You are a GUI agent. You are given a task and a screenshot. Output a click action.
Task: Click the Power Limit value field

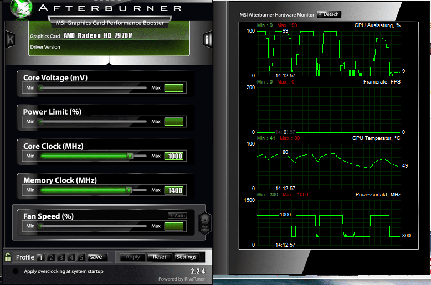click(174, 122)
